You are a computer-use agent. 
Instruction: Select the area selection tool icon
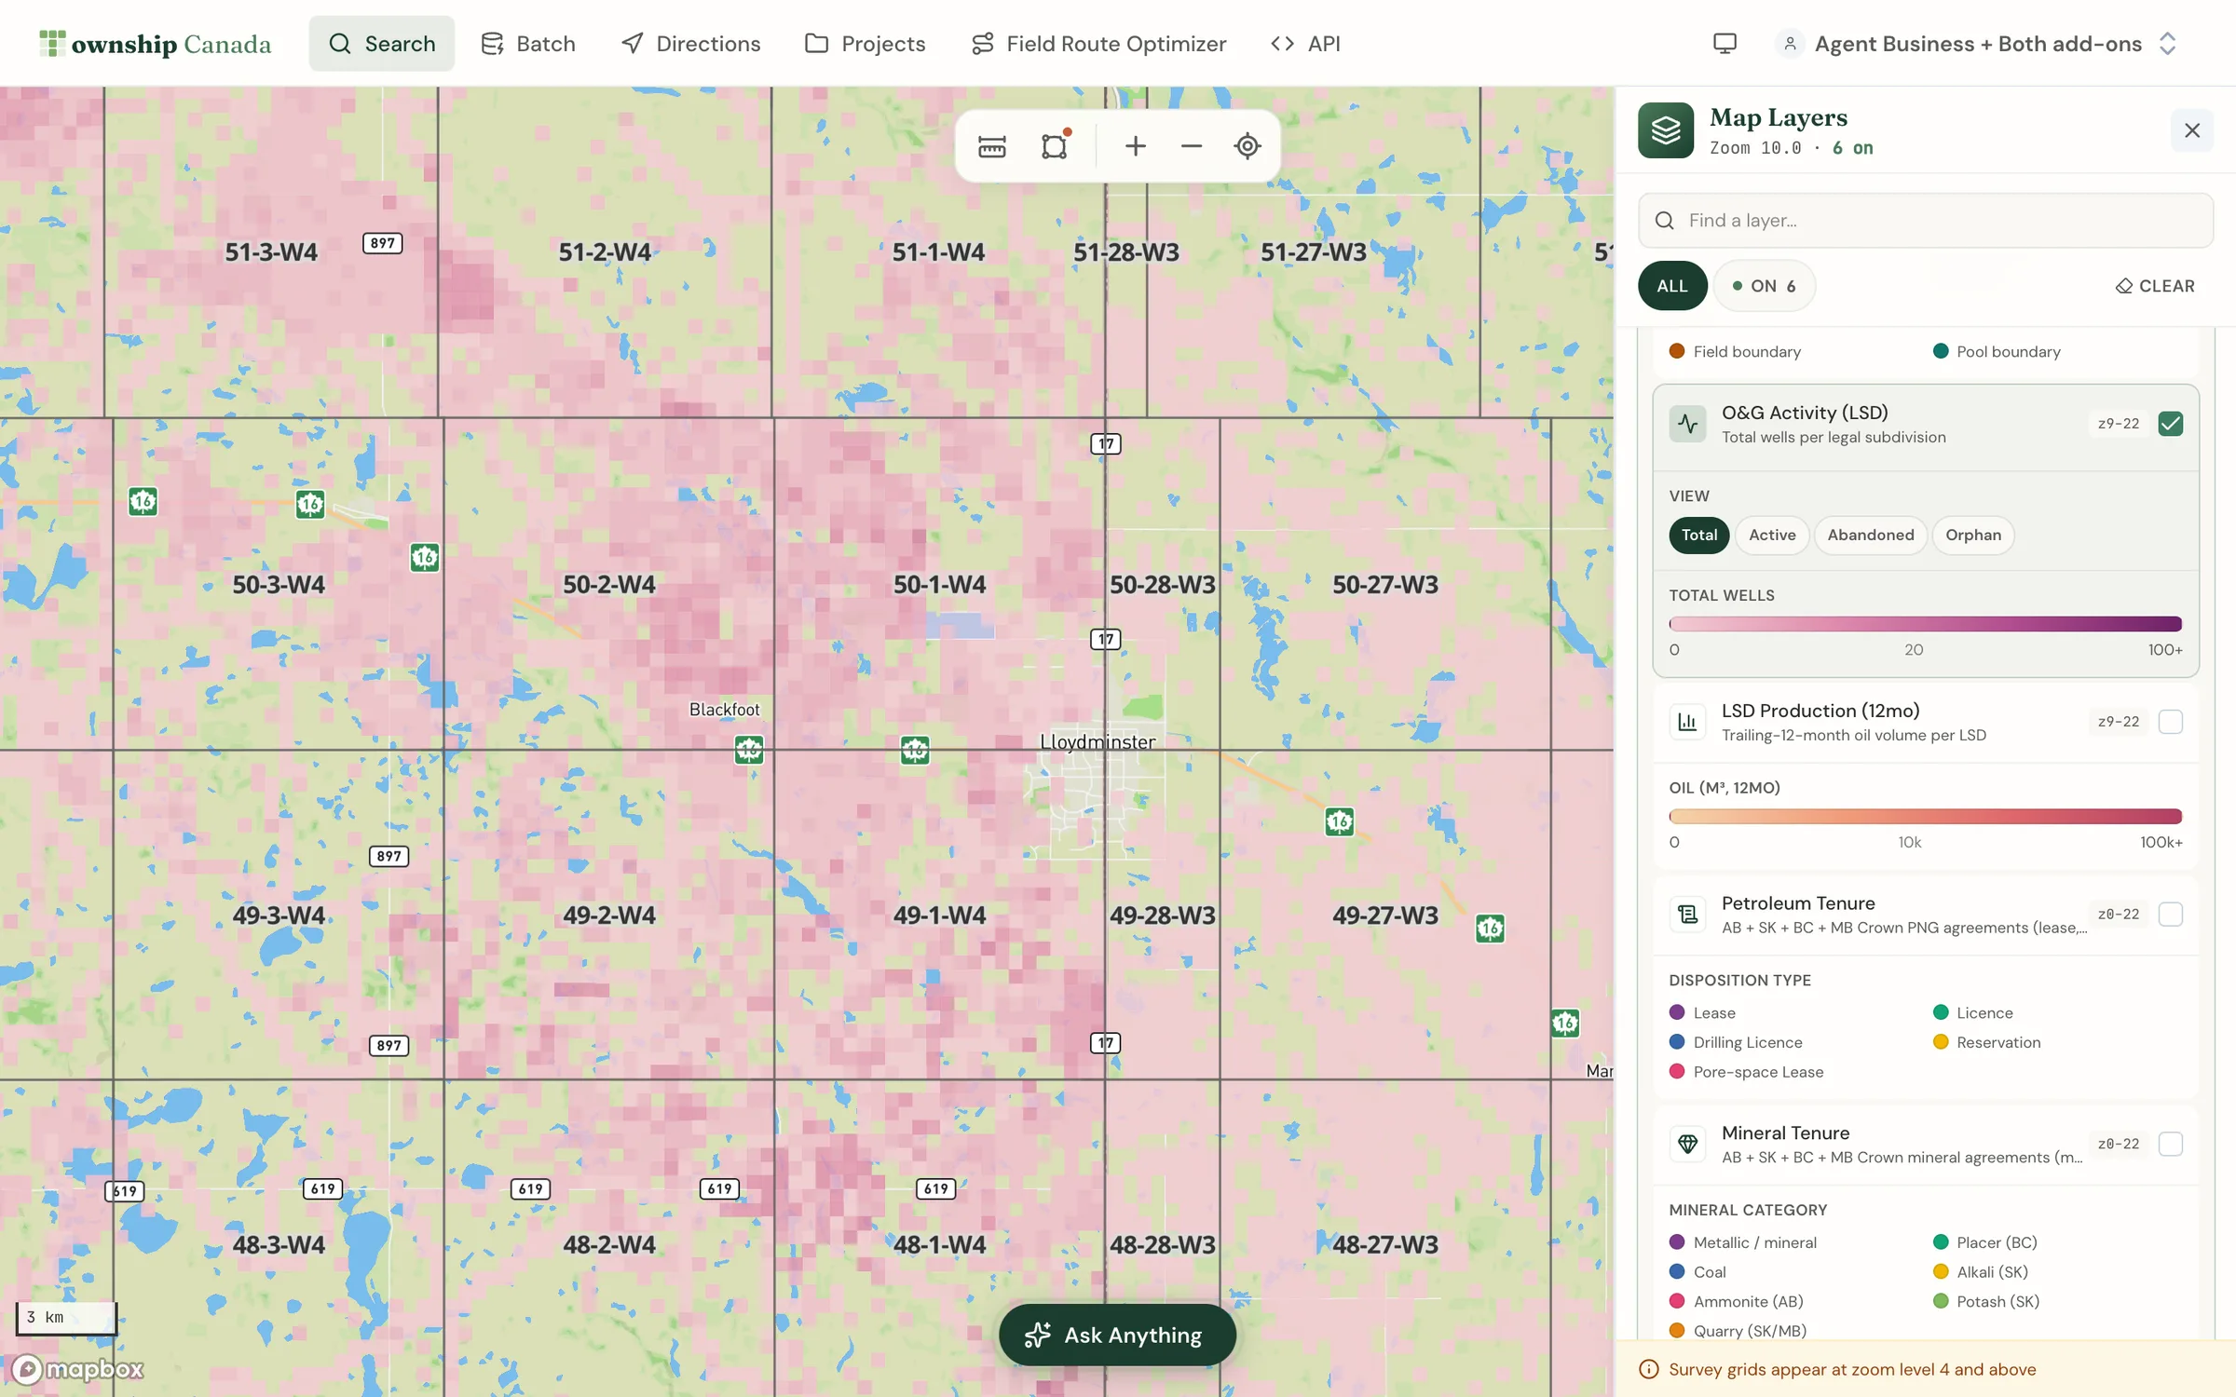tap(1054, 146)
